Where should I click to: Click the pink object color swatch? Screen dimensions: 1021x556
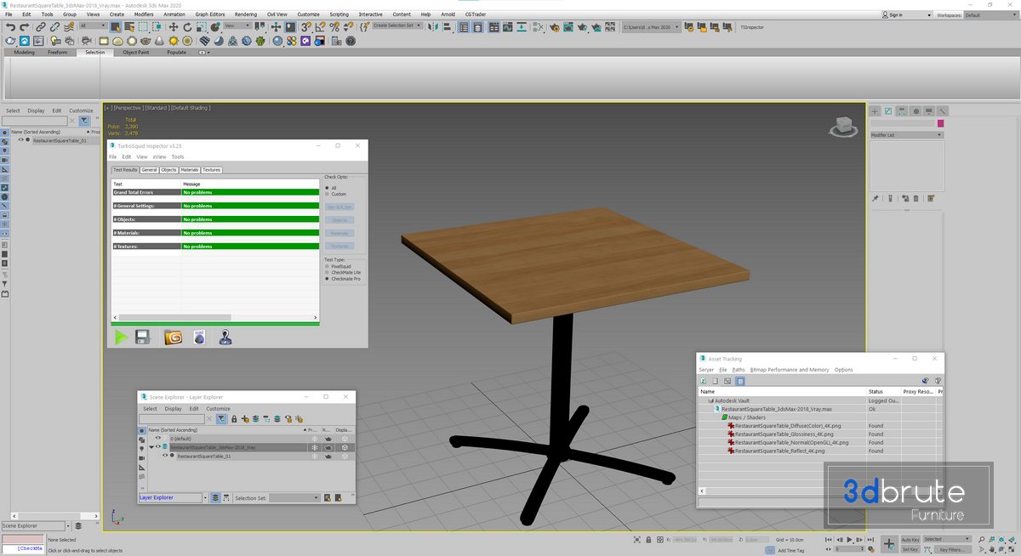[940, 124]
